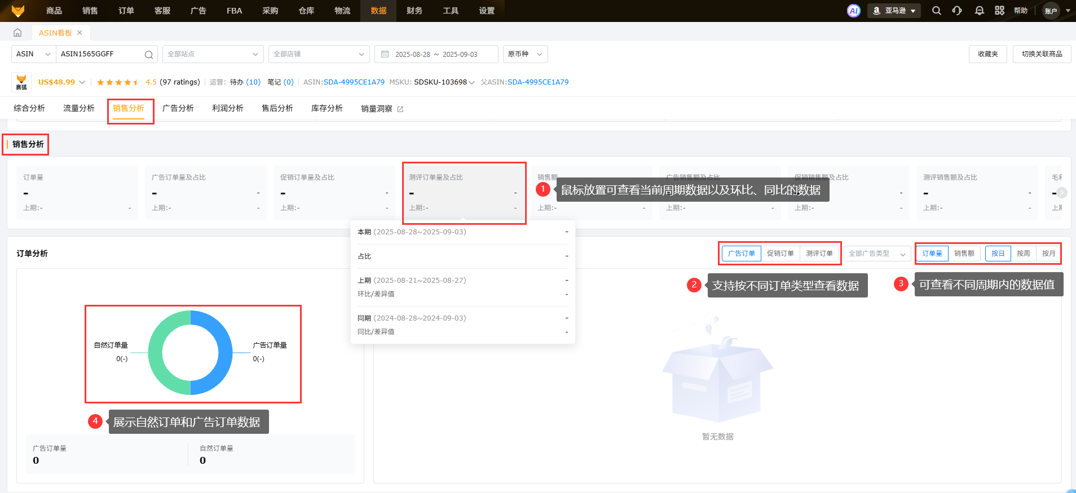Open notifications bell
The image size is (1076, 493).
pos(980,11)
